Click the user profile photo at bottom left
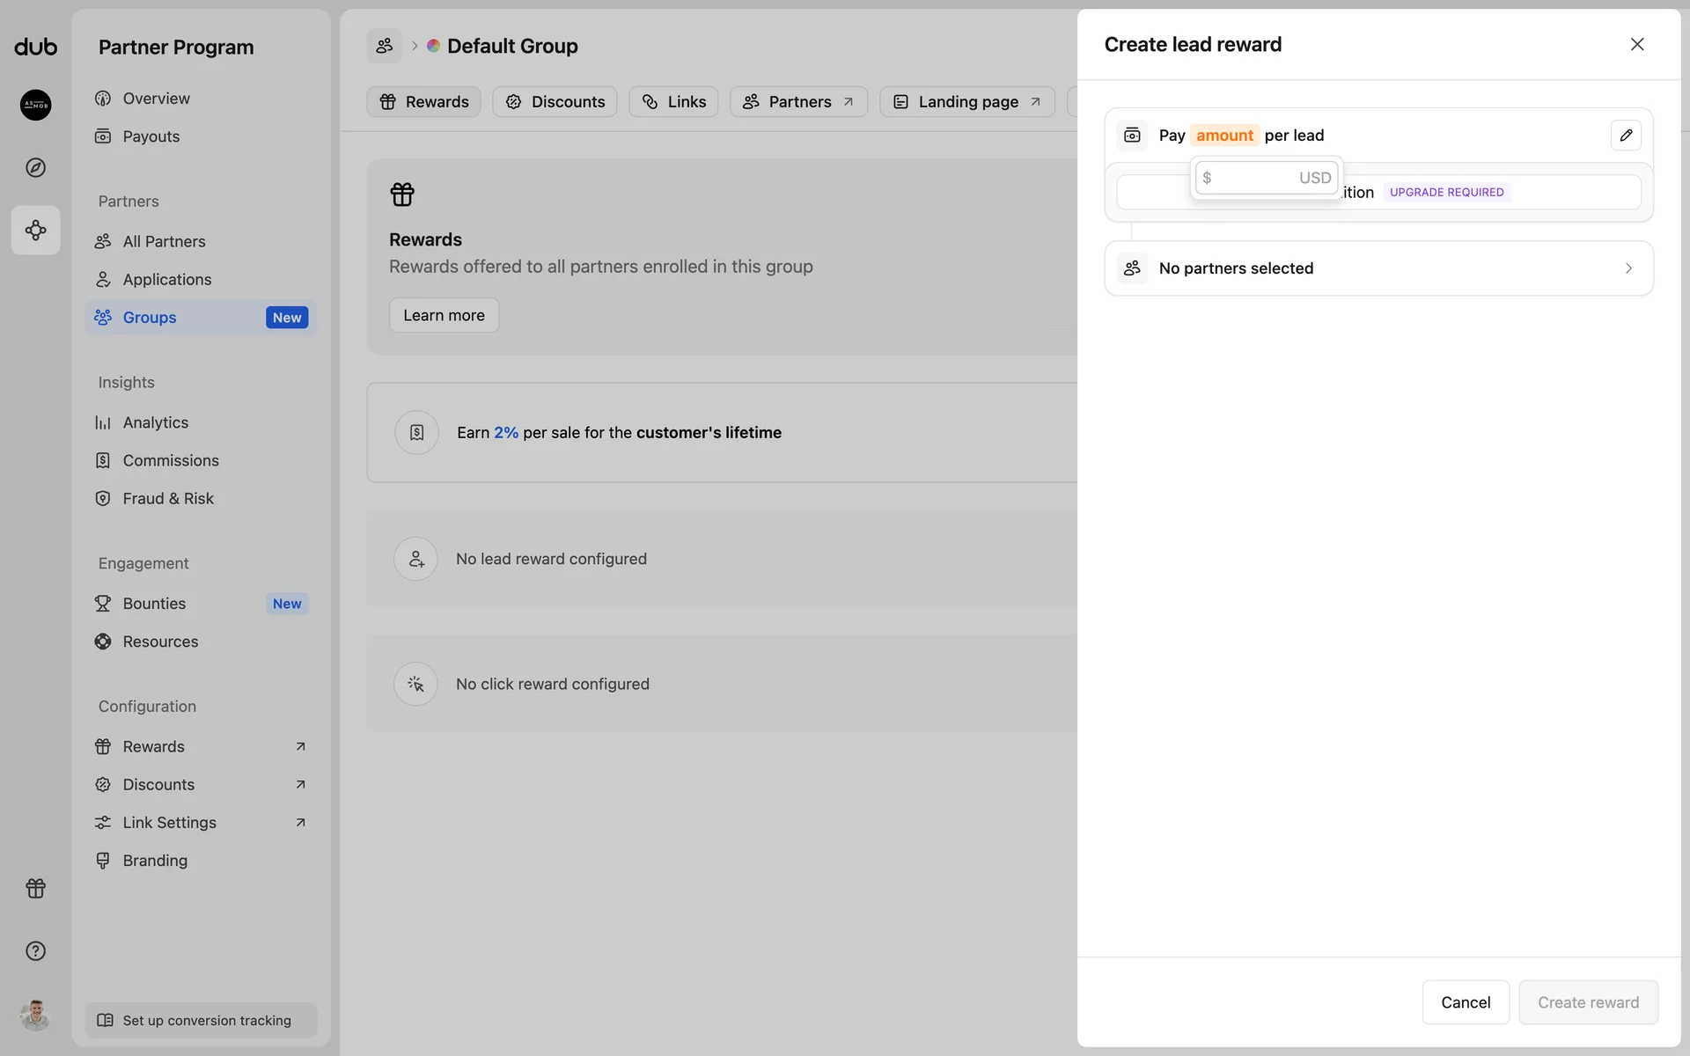Image resolution: width=1690 pixels, height=1056 pixels. click(x=35, y=1016)
